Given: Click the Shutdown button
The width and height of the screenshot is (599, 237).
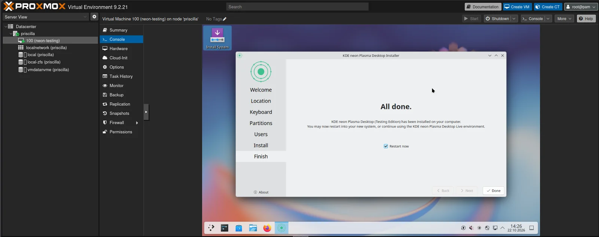Looking at the screenshot, I should [497, 19].
